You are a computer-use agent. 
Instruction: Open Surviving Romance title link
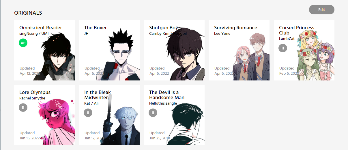[235, 28]
